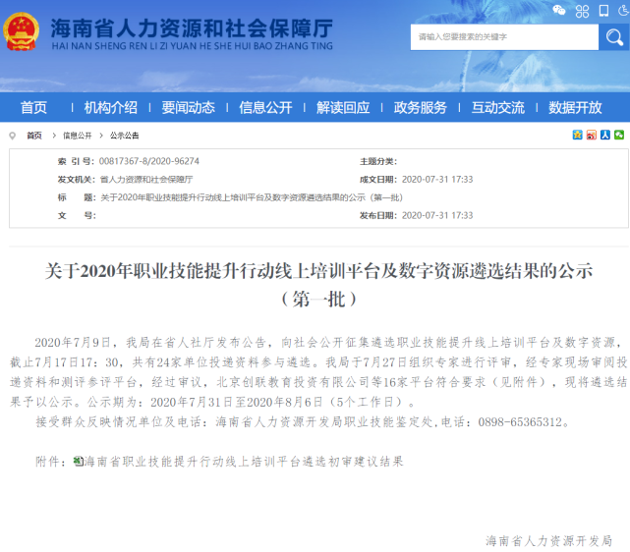The image size is (630, 552).
Task: Share to Sina Weibo icon
Action: (x=592, y=136)
